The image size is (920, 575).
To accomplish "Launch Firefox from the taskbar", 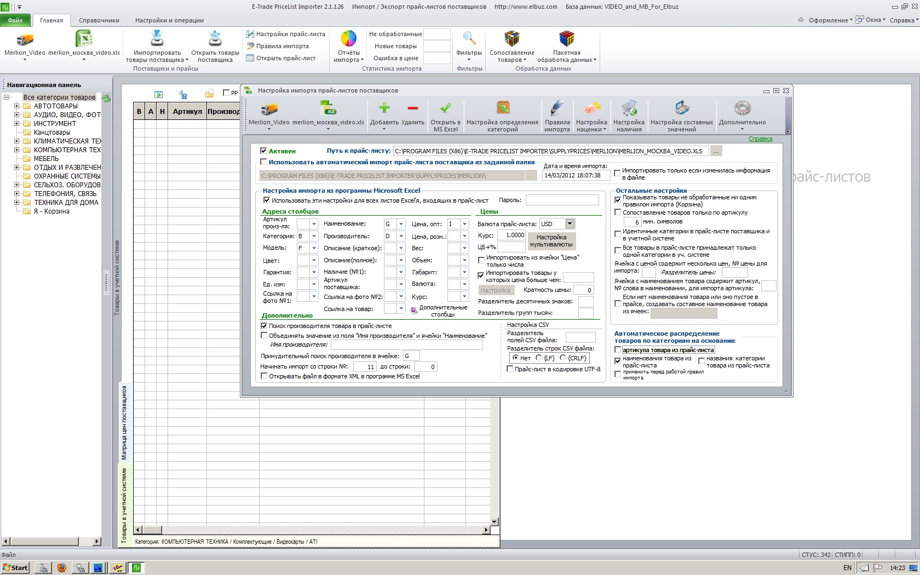I will pyautogui.click(x=62, y=568).
